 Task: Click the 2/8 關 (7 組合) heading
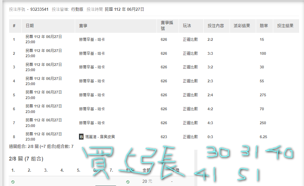tap(26, 159)
